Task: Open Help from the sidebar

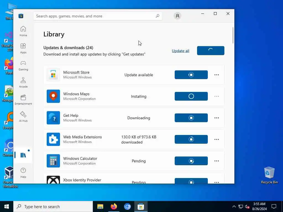Action: (23, 173)
